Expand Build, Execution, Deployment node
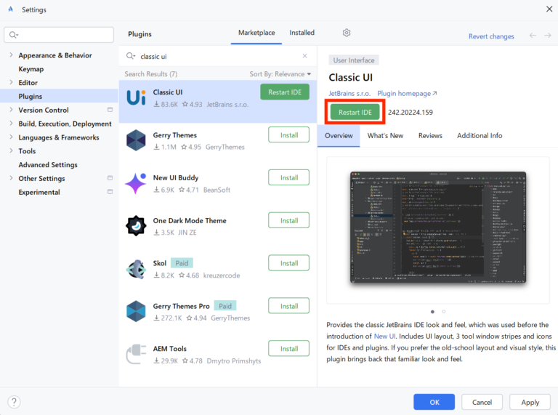 (11, 123)
